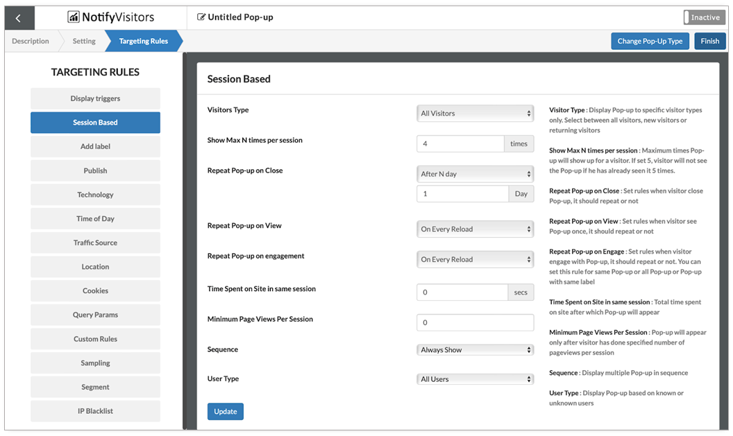Screen dimensions: 733x436
Task: Open the Custom Rules section
Action: 95,340
